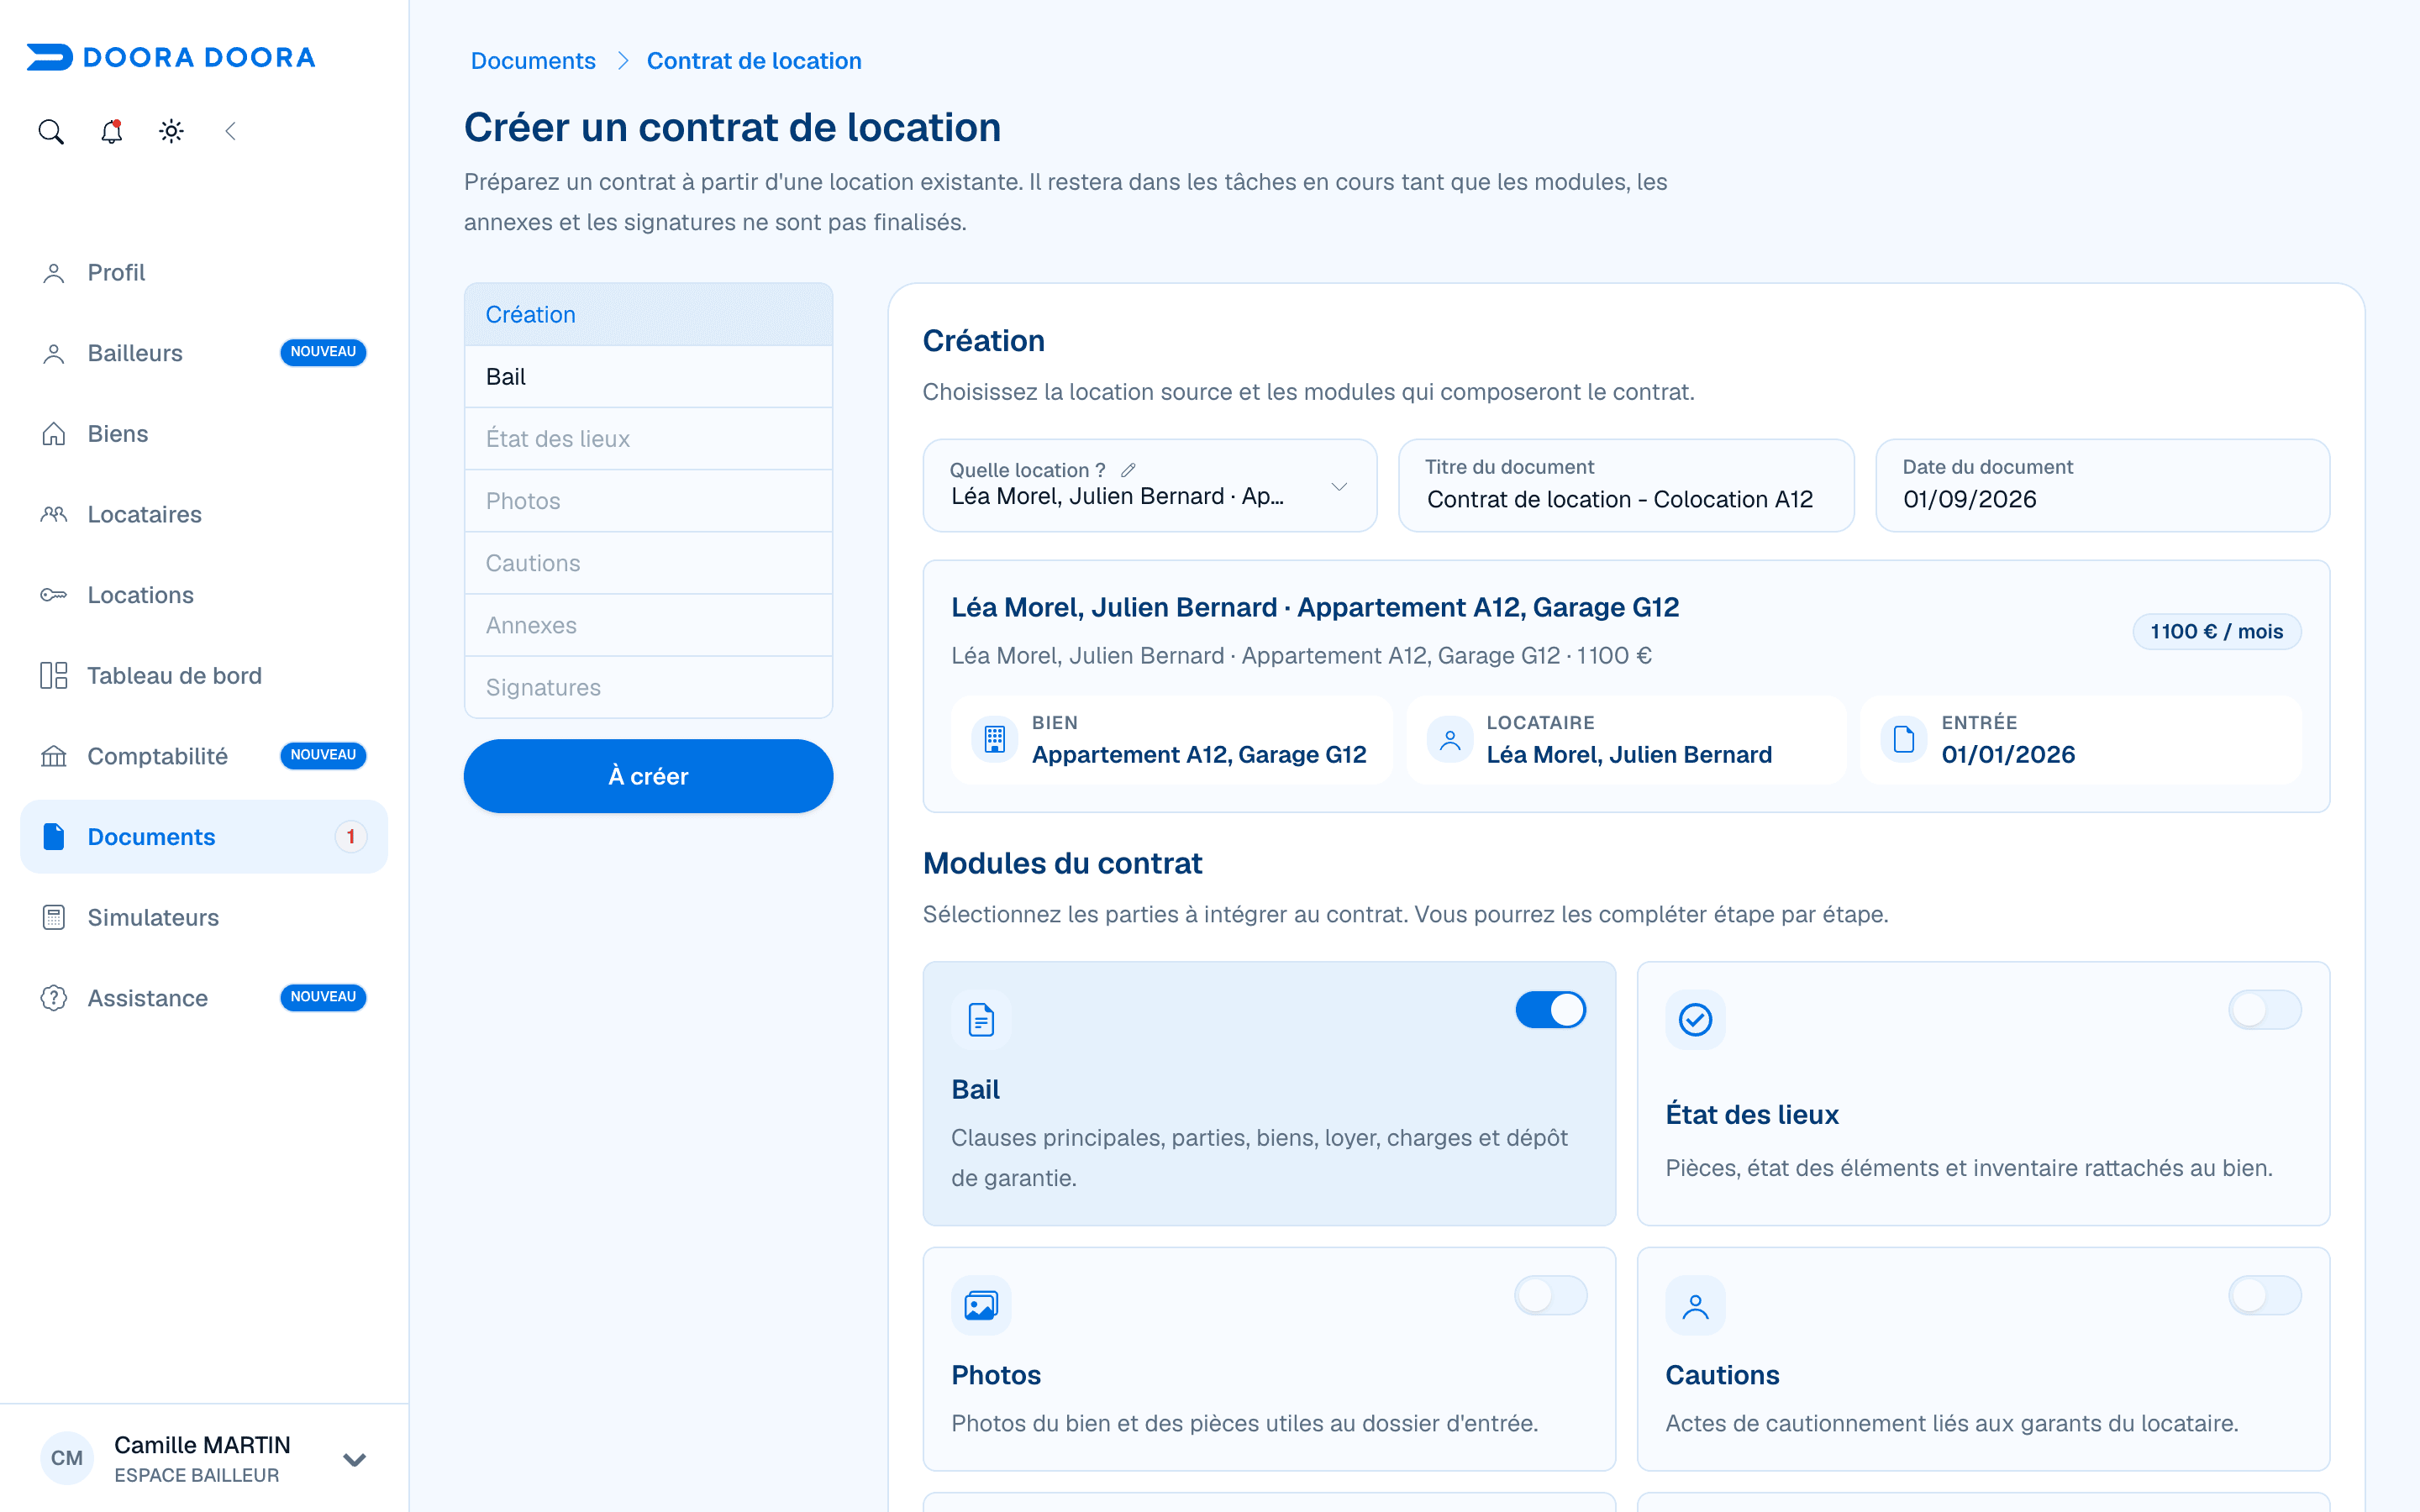Click entry date 01/01/2026

[x=2008, y=755]
